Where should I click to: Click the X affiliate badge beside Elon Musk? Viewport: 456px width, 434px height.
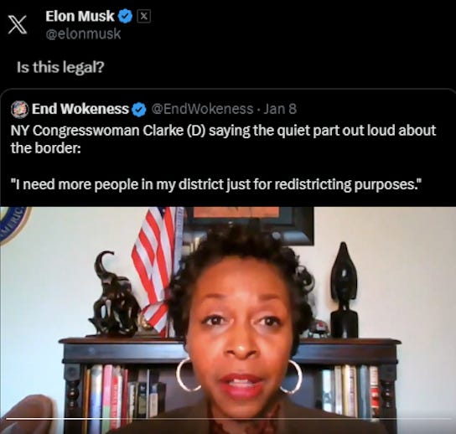point(143,16)
